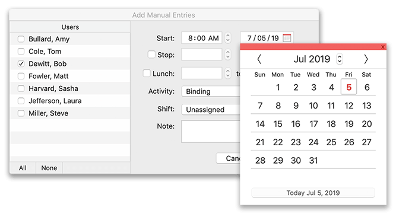Image resolution: width=396 pixels, height=214 pixels.
Task: Enable the Stop time checkbox
Action: [x=151, y=55]
